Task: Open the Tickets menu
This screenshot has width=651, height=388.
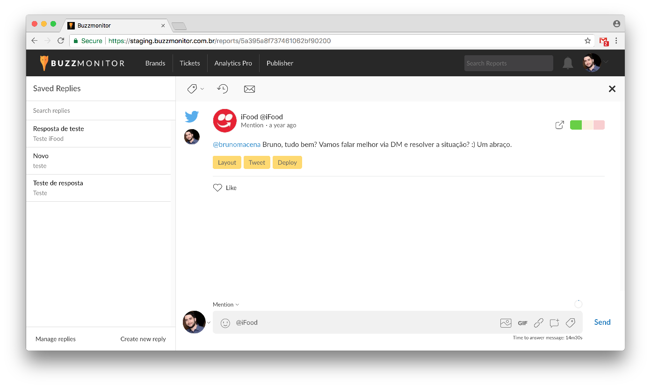Action: click(189, 63)
